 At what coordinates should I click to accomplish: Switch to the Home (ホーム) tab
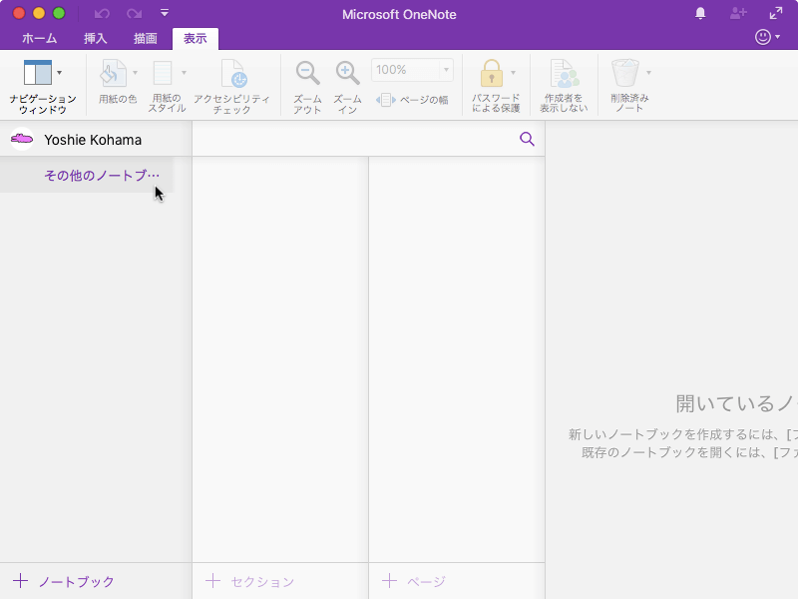[x=40, y=39]
